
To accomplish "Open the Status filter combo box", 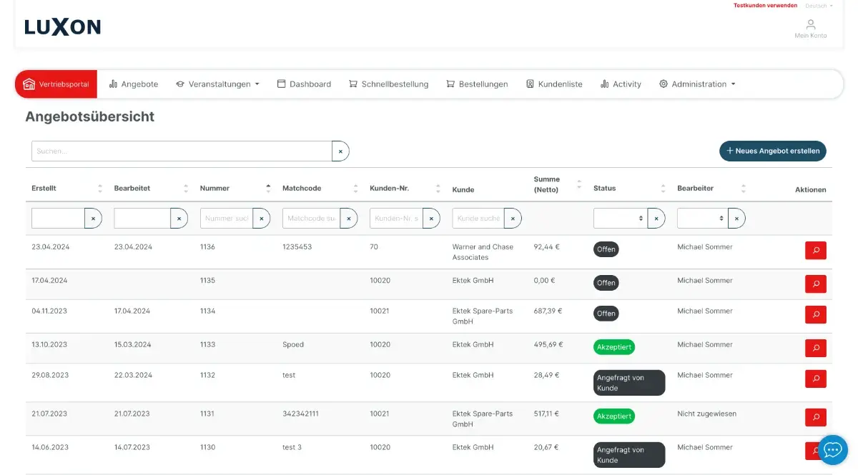I will [616, 218].
